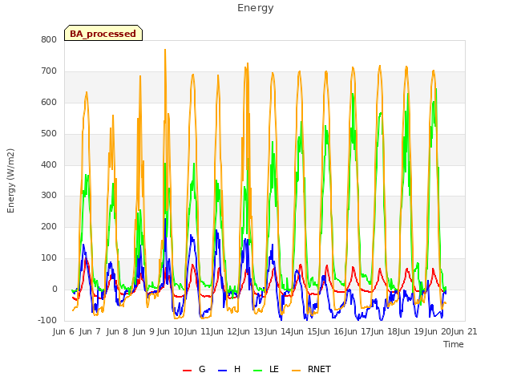Image resolution: width=513 pixels, height=385 pixels.
Task: Select the G legend label
Action: 202,369
